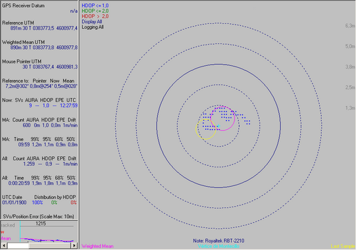The width and height of the screenshot is (356, 250).
Task: Click the 6,3m ring scale label
Action: click(350, 26)
